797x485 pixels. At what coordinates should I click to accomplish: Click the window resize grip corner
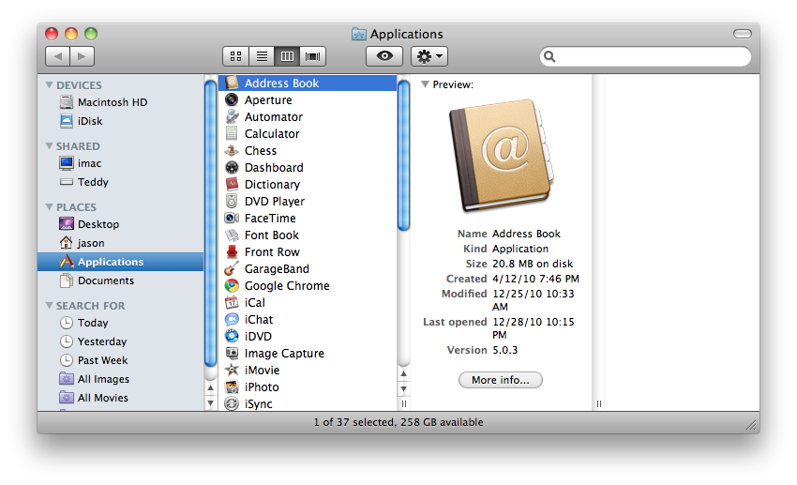click(751, 426)
